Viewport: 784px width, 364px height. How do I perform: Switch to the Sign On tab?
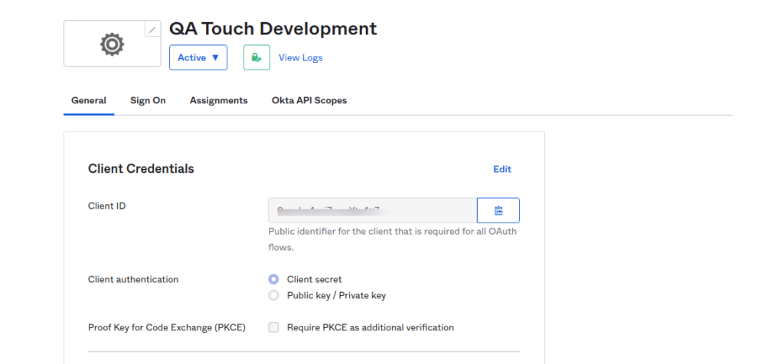[148, 100]
